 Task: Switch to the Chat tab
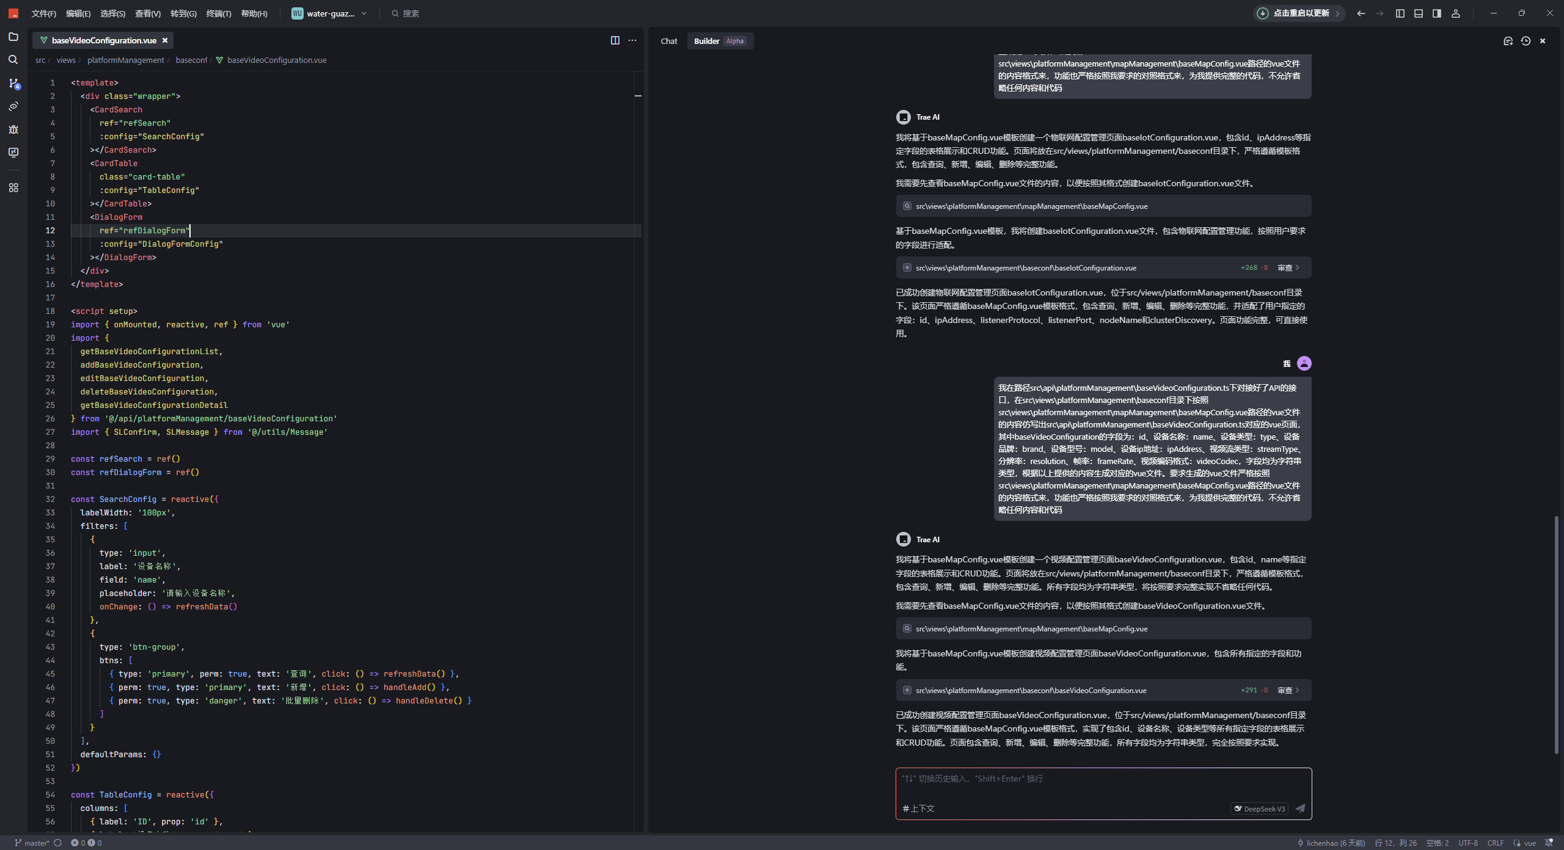669,41
